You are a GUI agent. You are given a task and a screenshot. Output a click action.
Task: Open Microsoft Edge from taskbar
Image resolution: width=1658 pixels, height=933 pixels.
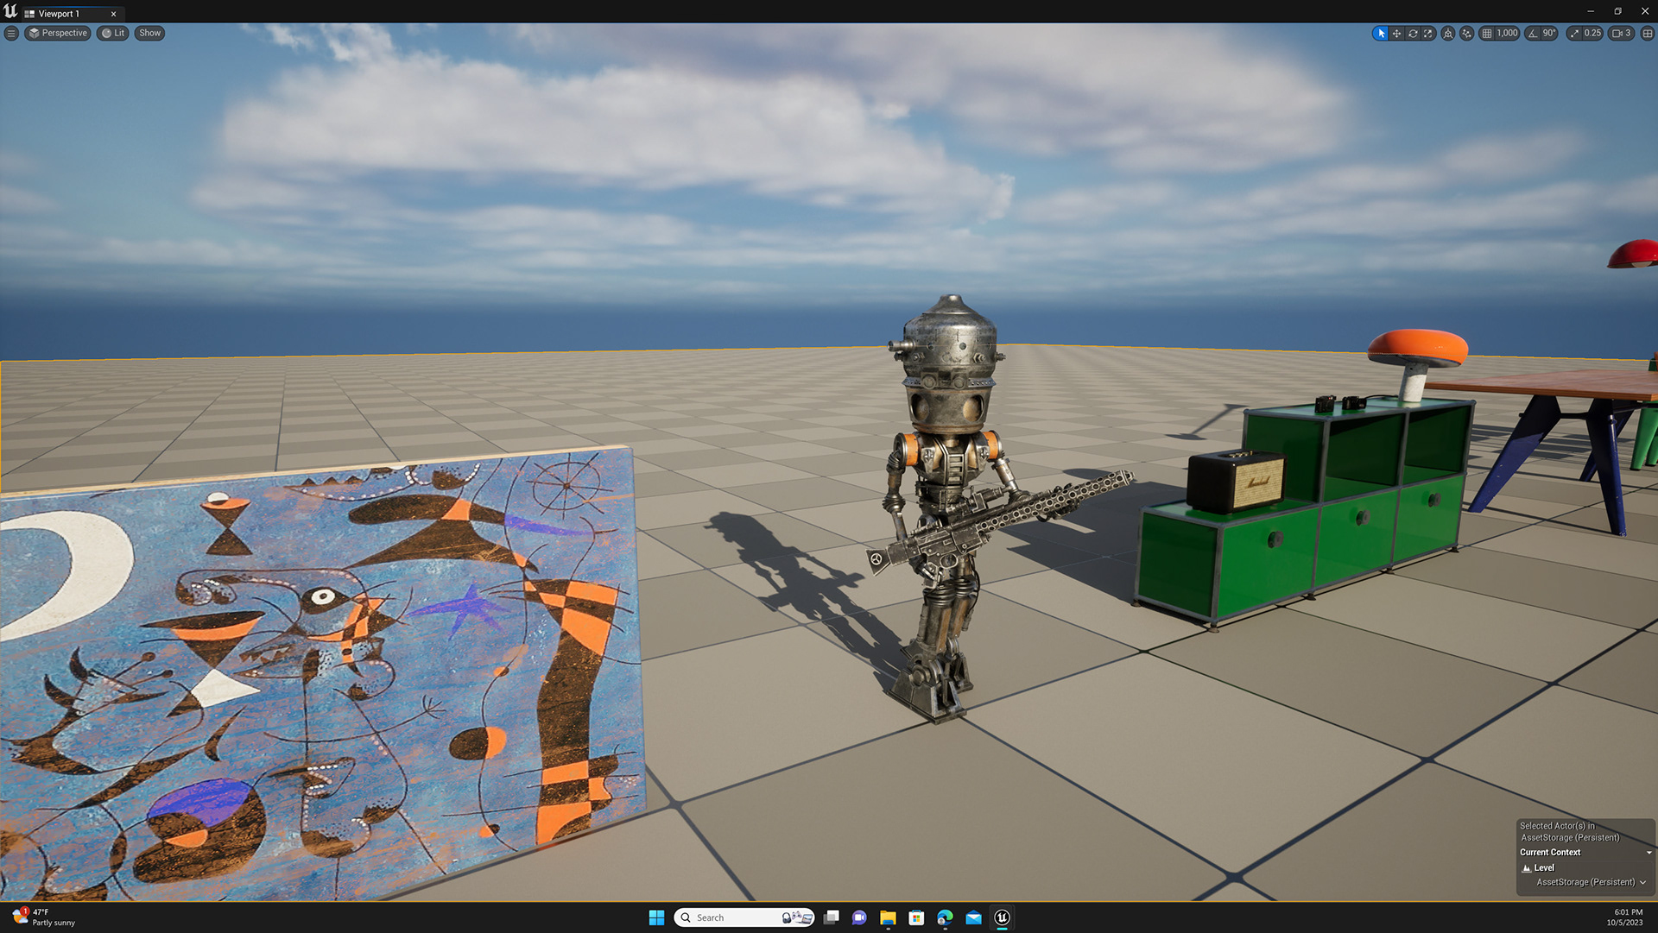coord(945,917)
